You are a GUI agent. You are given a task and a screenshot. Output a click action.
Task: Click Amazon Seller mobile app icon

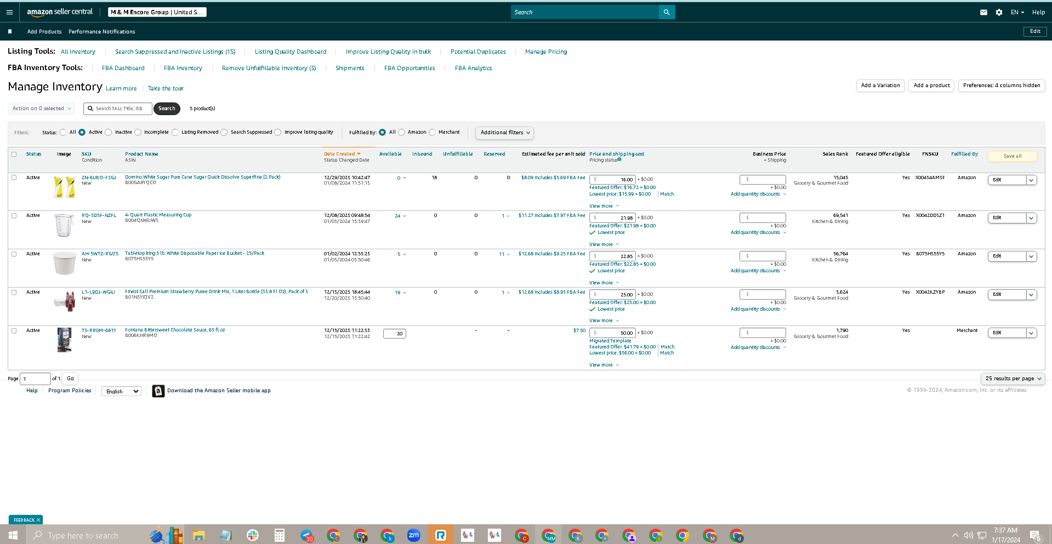158,391
